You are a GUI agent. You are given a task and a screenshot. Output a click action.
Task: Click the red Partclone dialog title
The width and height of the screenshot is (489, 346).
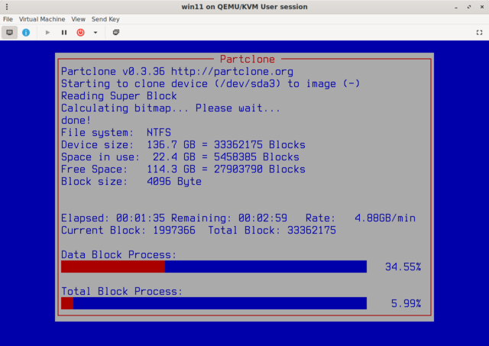point(247,59)
